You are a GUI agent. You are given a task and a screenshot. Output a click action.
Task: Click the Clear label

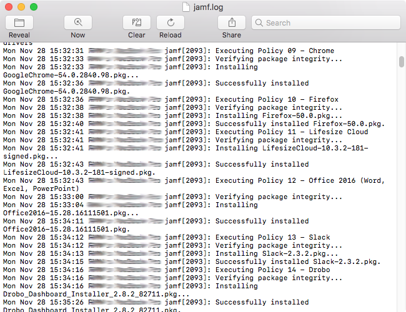coord(137,35)
